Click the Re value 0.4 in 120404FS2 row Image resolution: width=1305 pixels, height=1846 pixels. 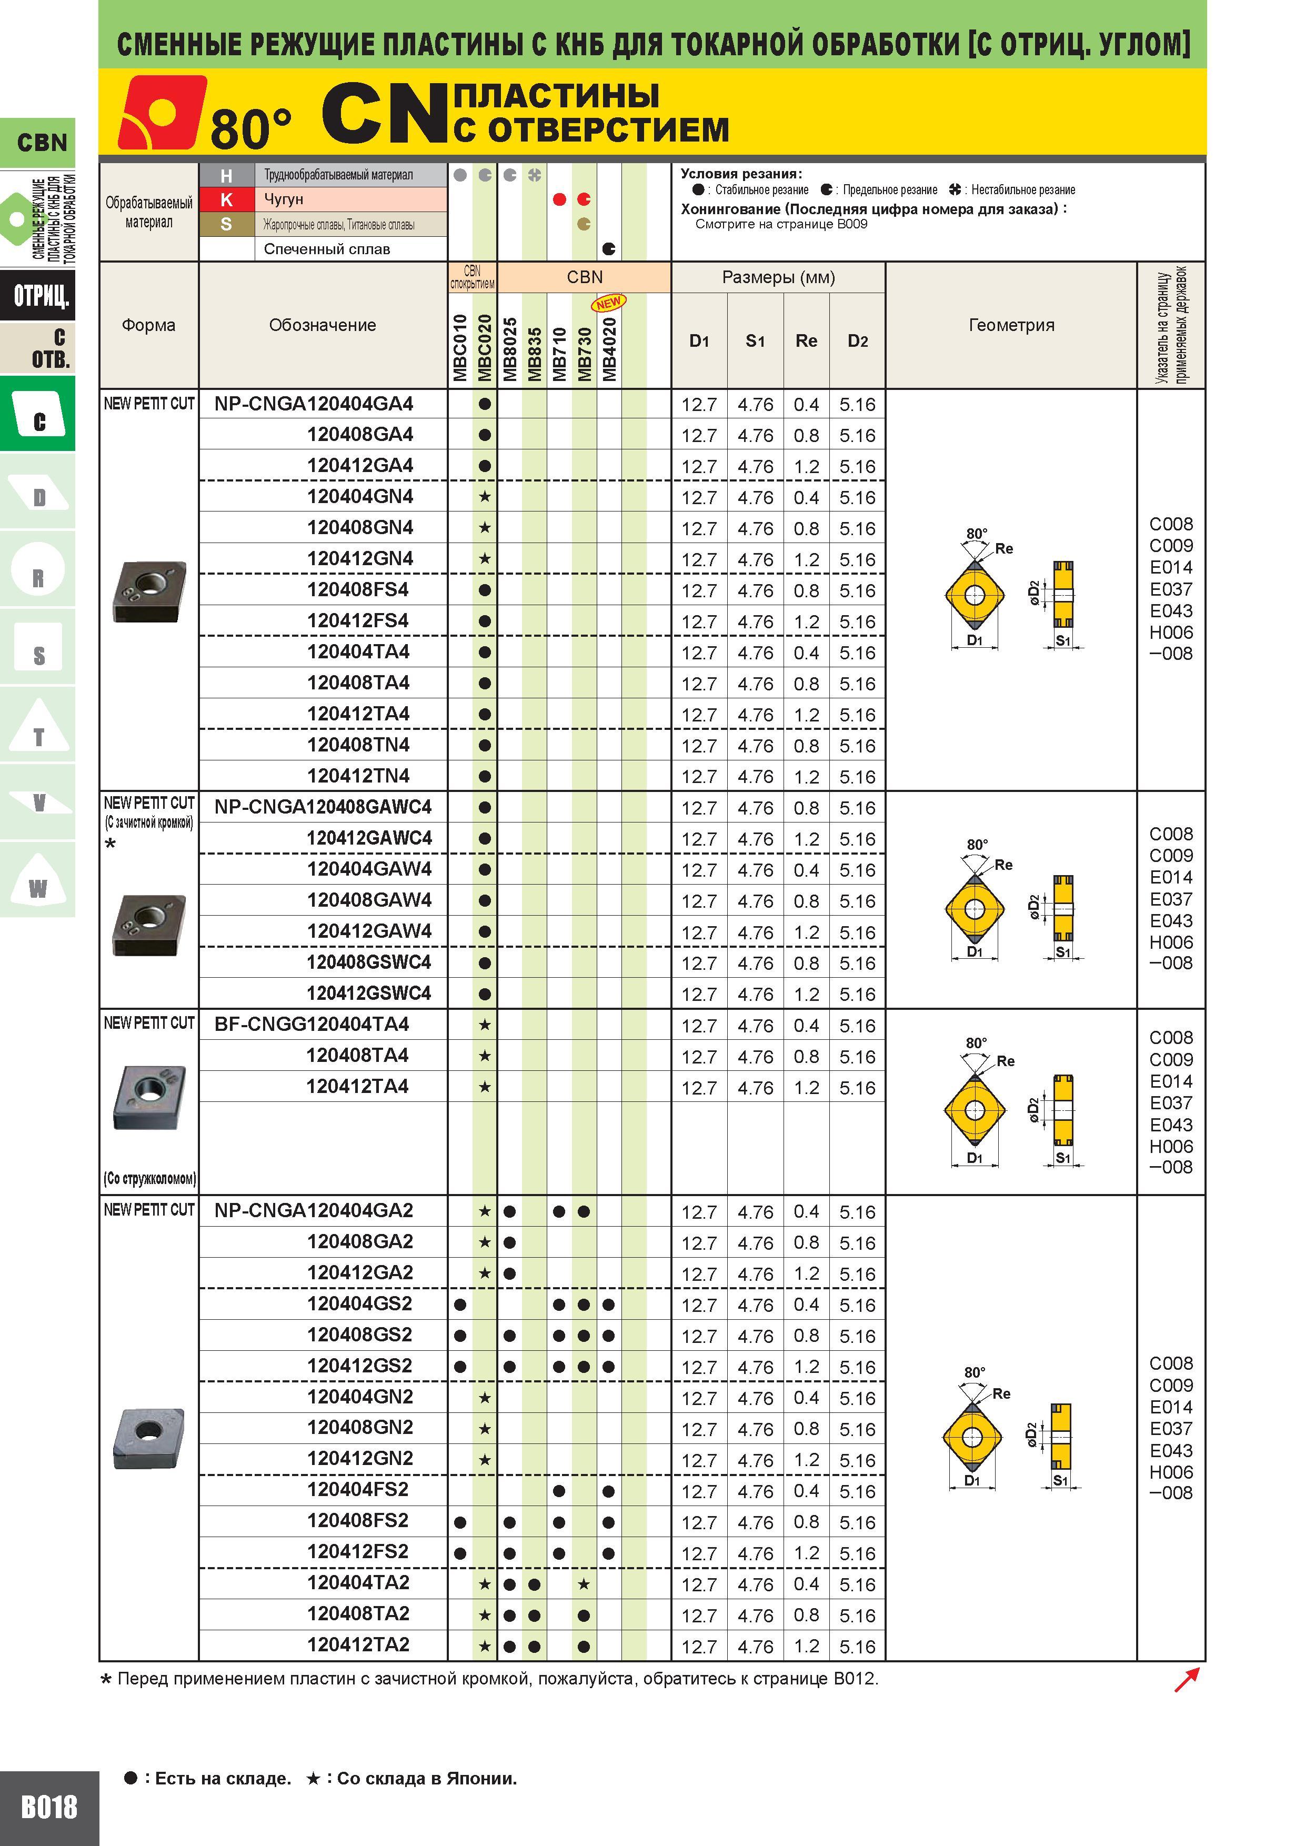807,1491
